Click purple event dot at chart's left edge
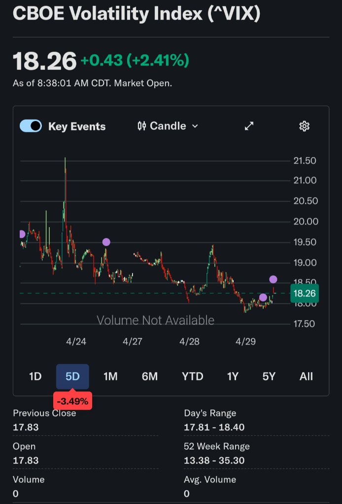The image size is (342, 504). pos(21,234)
